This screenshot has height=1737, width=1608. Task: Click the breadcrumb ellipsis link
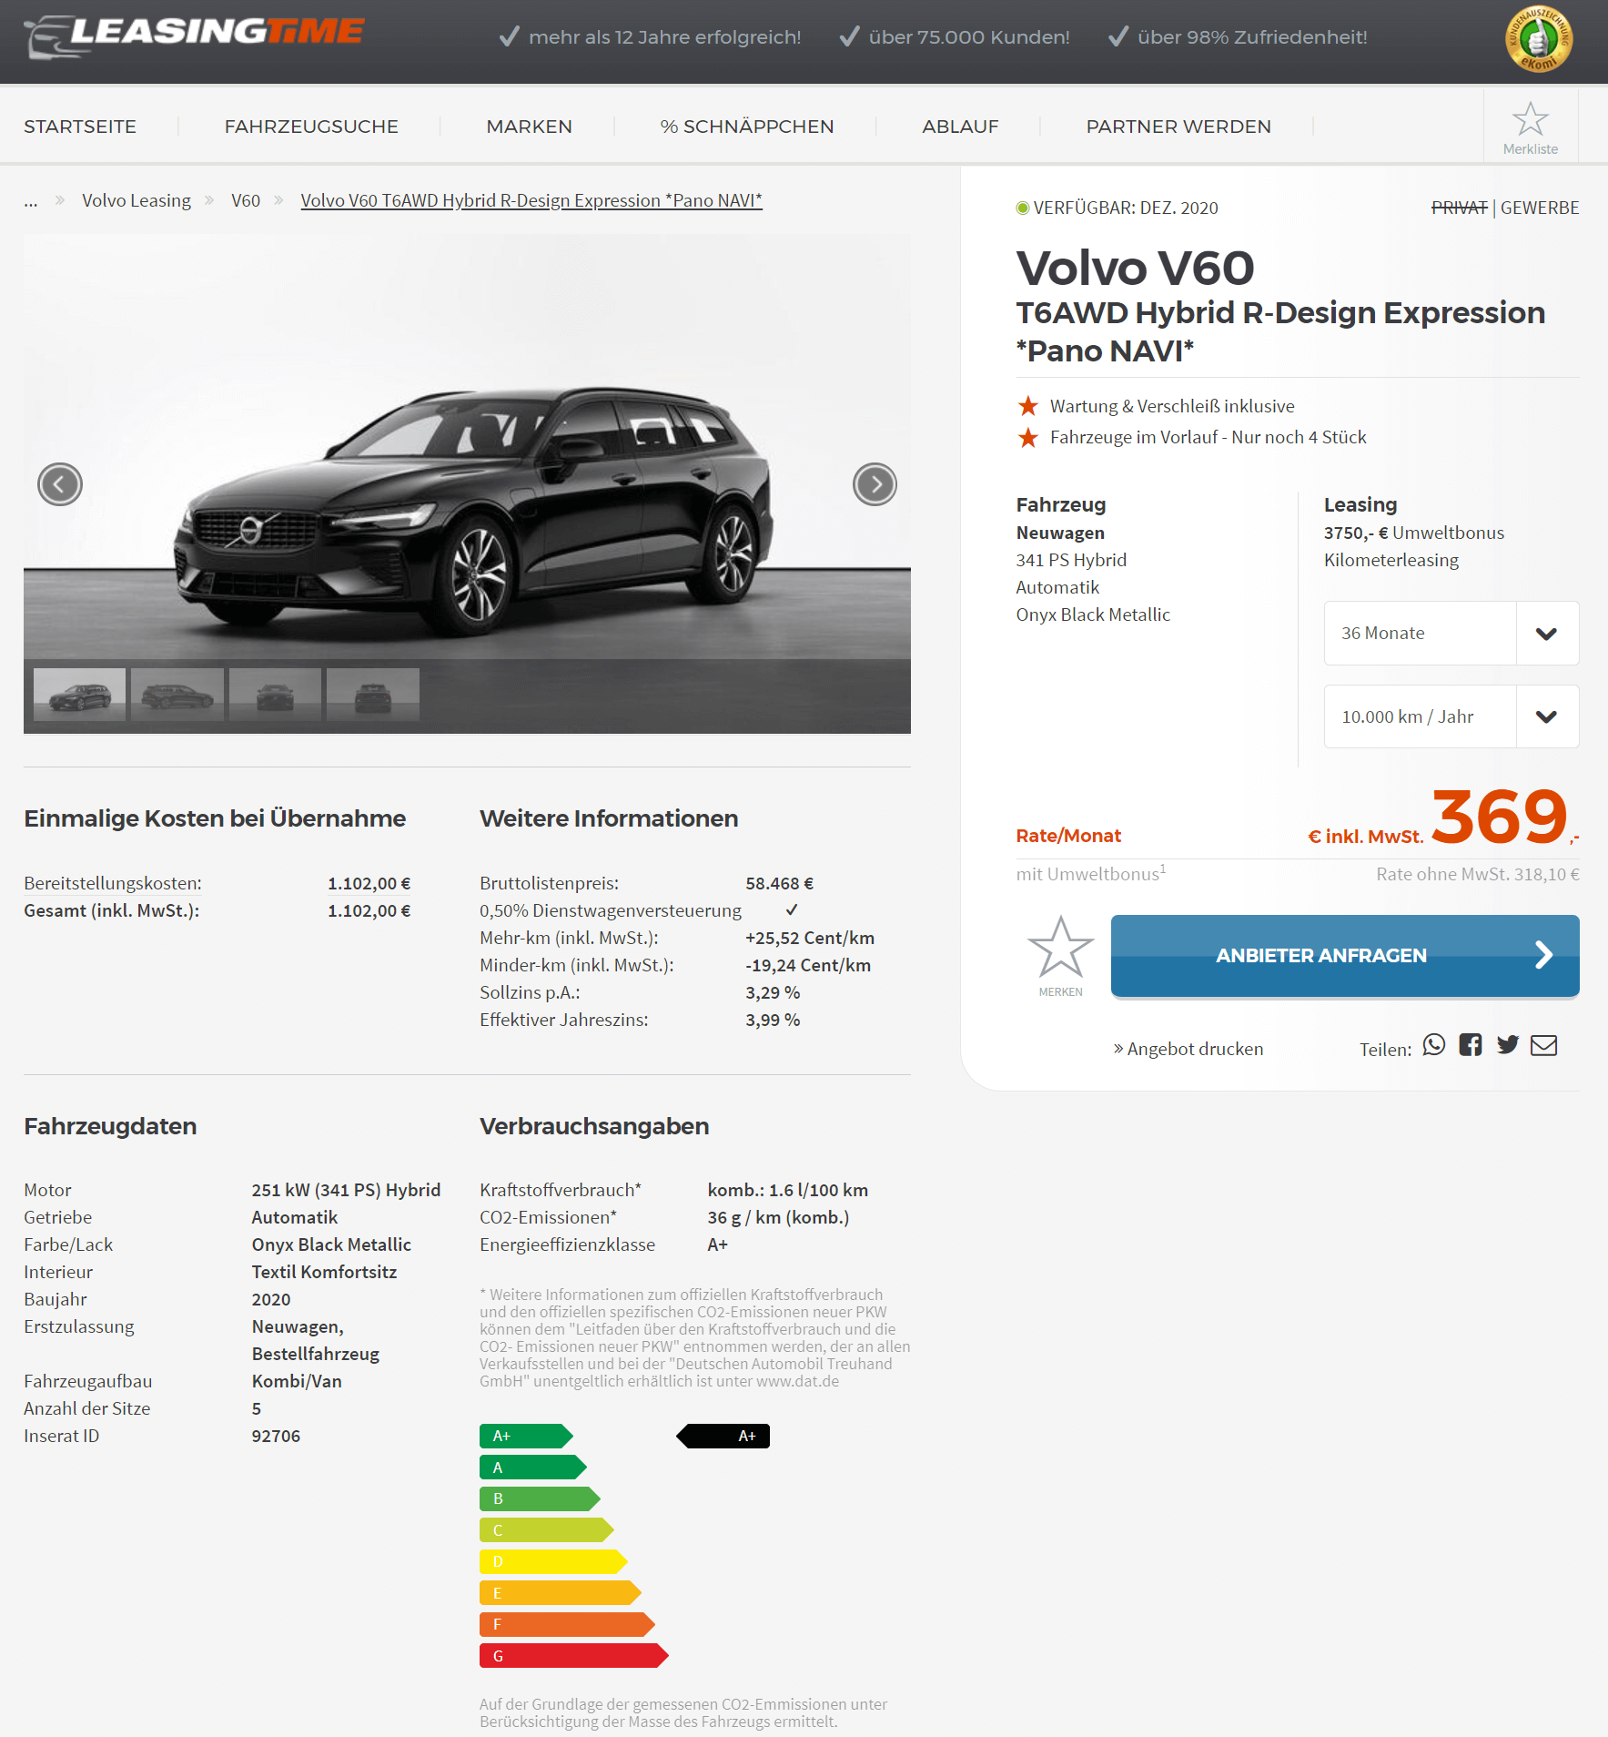click(x=31, y=202)
